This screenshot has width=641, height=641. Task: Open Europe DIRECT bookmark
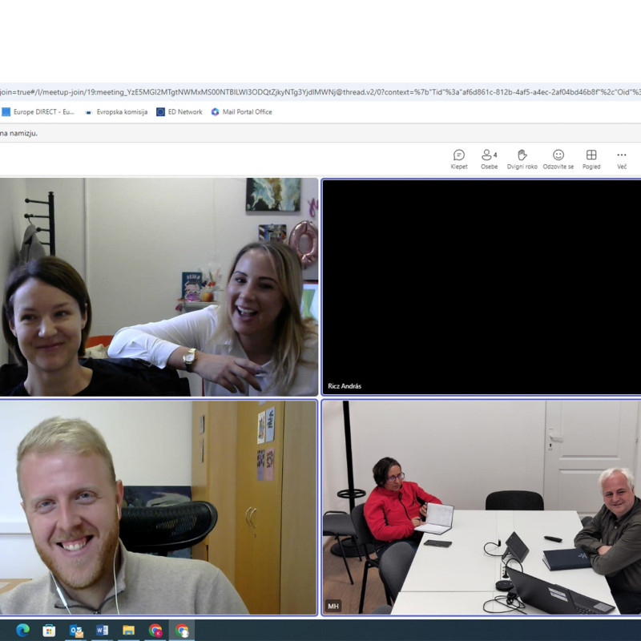click(38, 112)
